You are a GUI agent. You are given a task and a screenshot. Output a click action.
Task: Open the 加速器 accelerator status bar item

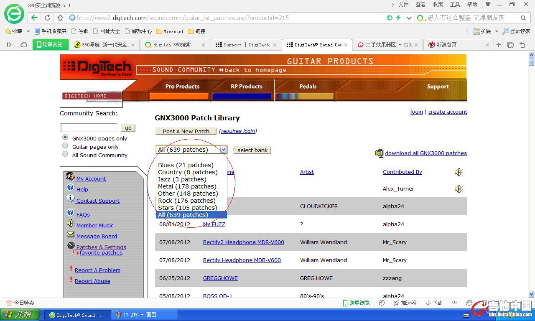[x=405, y=303]
